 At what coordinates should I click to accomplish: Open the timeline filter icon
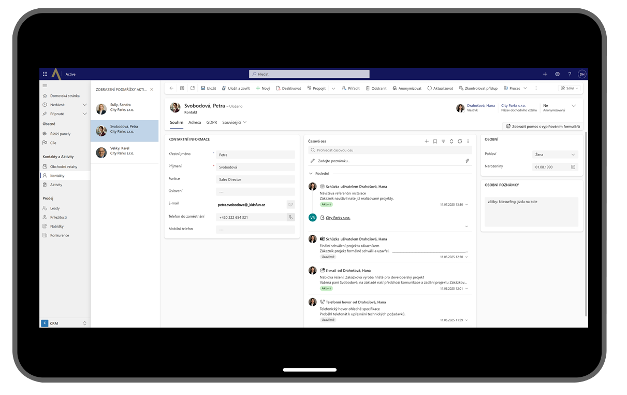pos(443,141)
